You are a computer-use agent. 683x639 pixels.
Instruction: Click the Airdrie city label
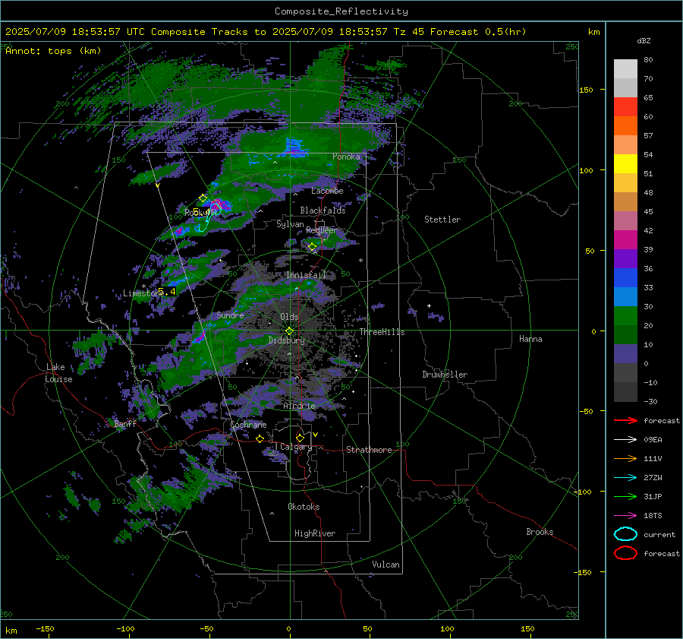click(299, 406)
